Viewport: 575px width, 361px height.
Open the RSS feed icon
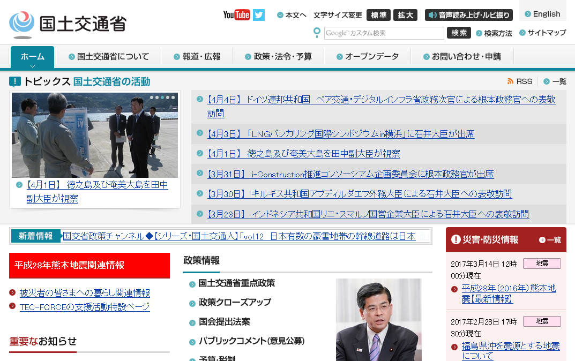pyautogui.click(x=510, y=81)
